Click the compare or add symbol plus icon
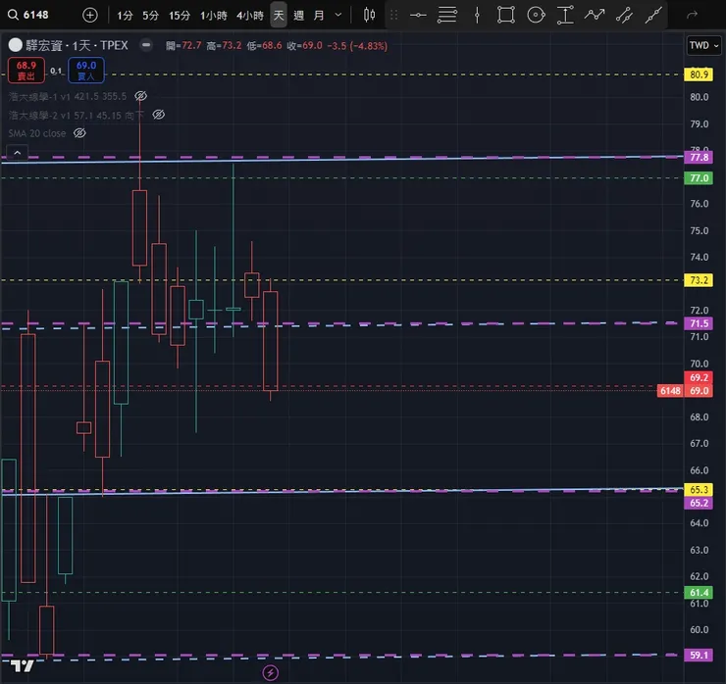The width and height of the screenshot is (726, 684). click(x=90, y=16)
